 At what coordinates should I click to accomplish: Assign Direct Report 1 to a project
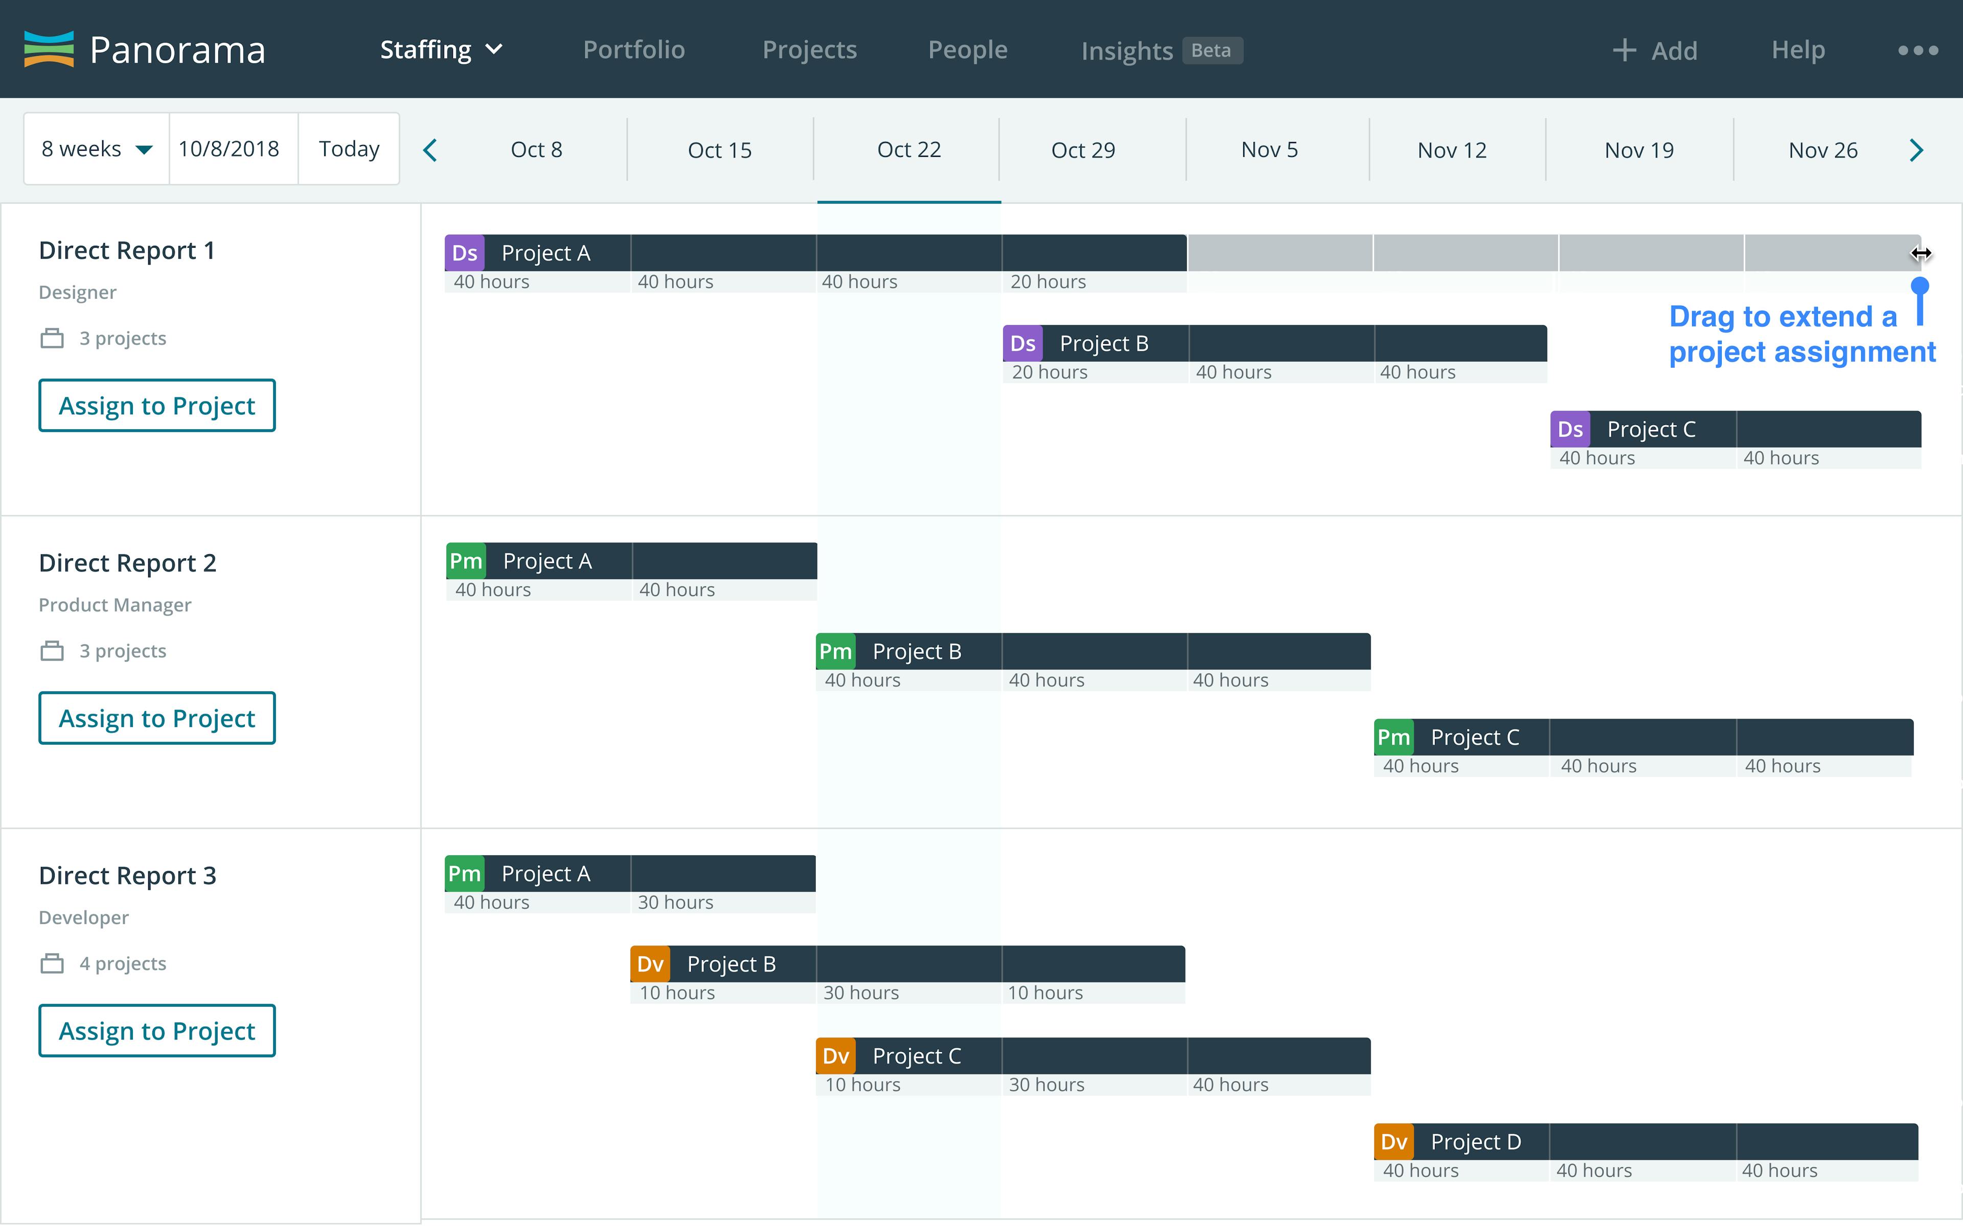[156, 406]
